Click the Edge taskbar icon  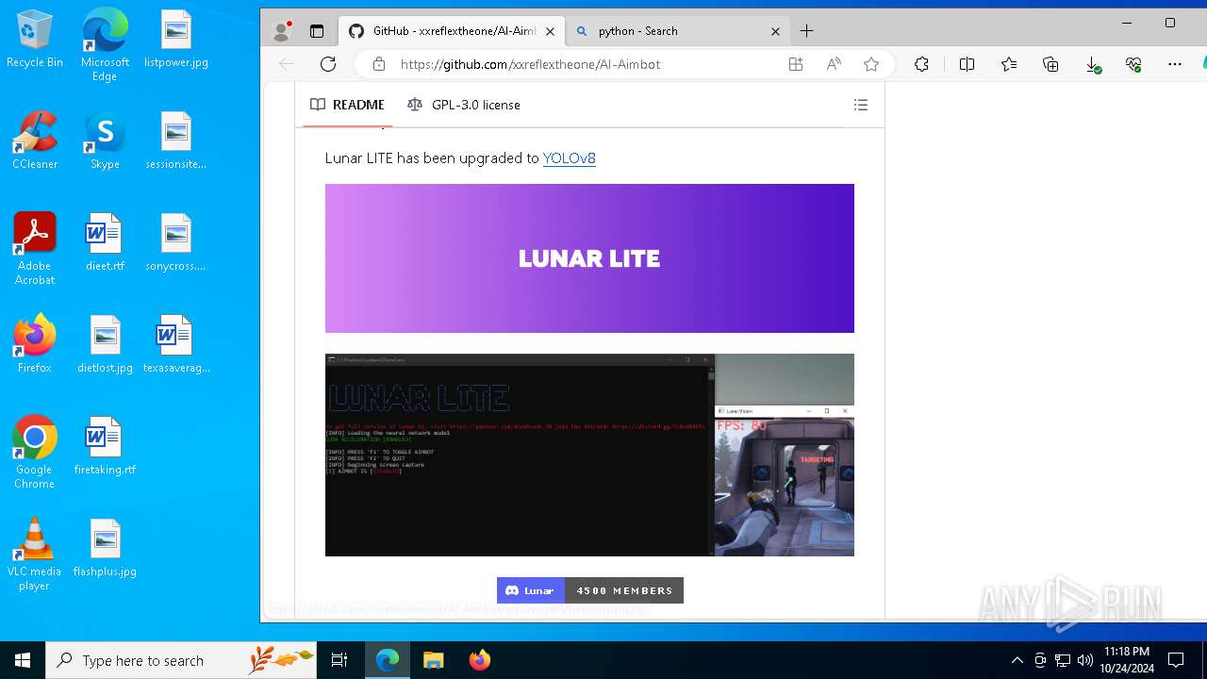tap(388, 660)
